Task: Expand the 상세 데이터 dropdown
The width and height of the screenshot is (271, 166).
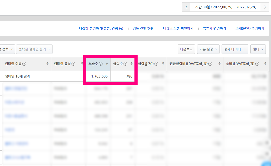Action: pyautogui.click(x=235, y=49)
